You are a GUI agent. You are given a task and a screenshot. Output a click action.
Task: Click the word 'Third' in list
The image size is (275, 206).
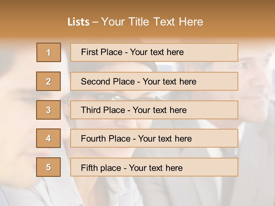91,110
